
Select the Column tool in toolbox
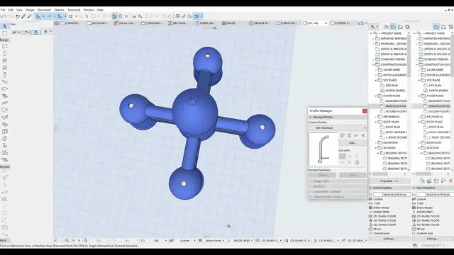coord(5,74)
